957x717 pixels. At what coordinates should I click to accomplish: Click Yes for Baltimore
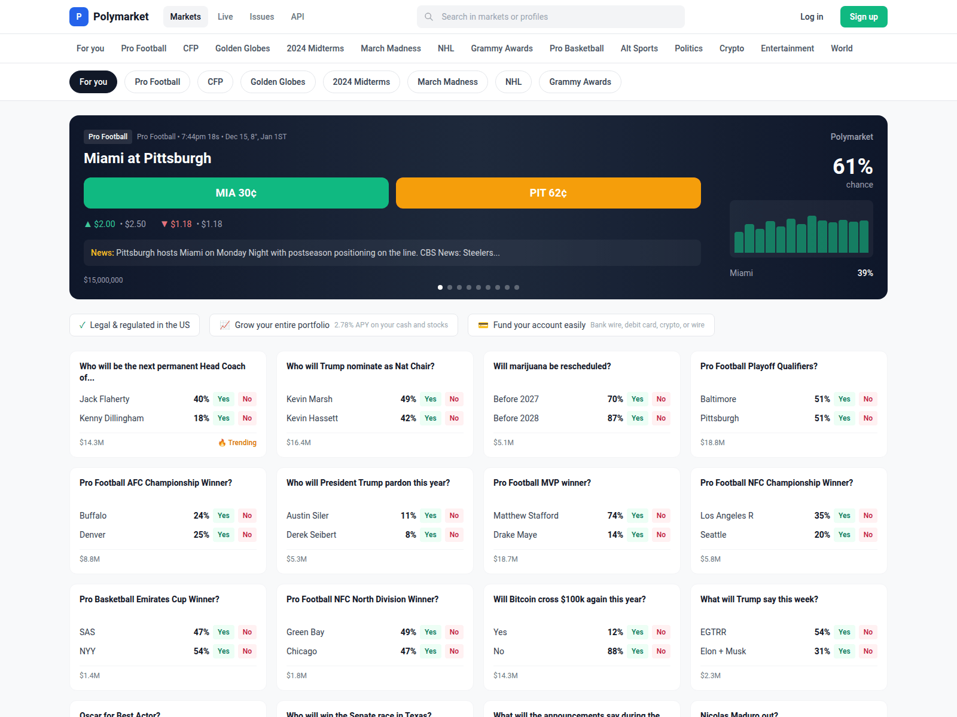[845, 399]
